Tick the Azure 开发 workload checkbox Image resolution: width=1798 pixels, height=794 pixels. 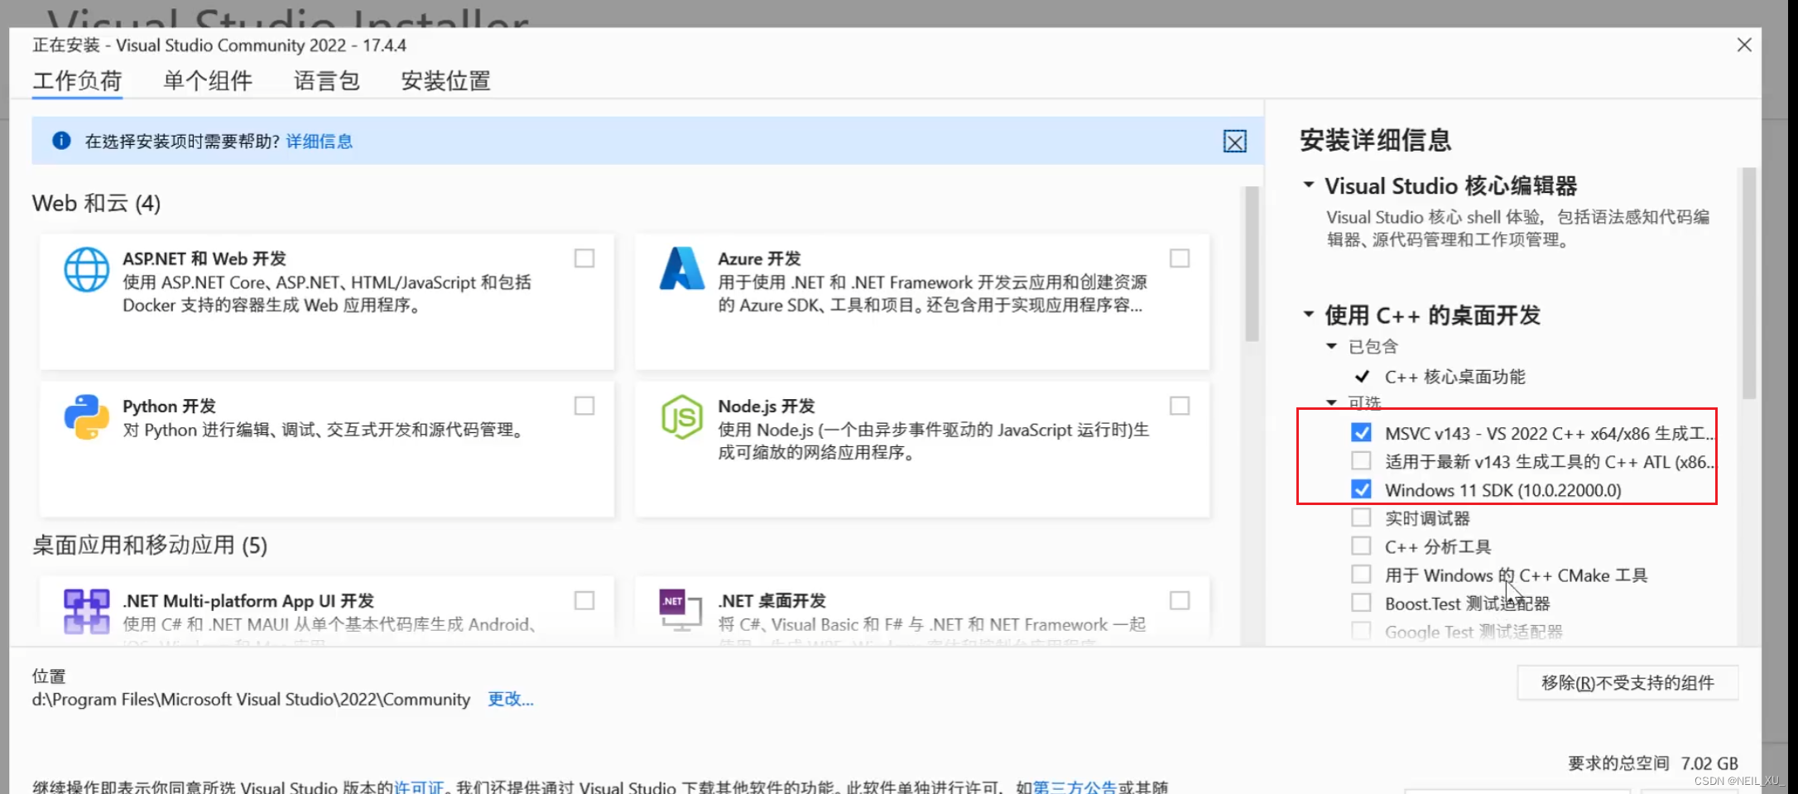1180,258
